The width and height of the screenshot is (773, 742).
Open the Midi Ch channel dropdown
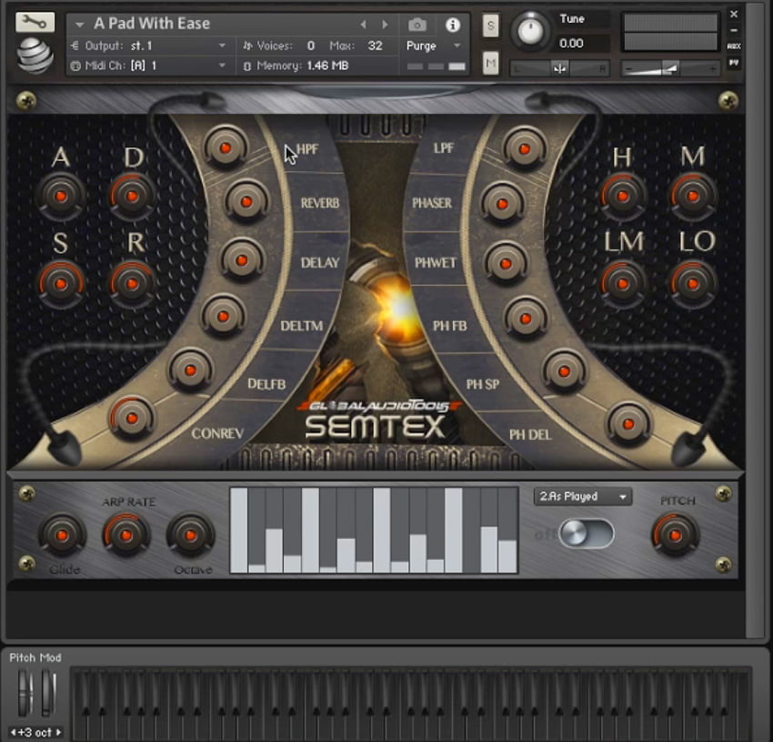point(149,66)
